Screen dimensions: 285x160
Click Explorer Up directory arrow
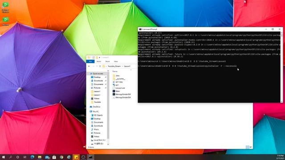pos(100,66)
